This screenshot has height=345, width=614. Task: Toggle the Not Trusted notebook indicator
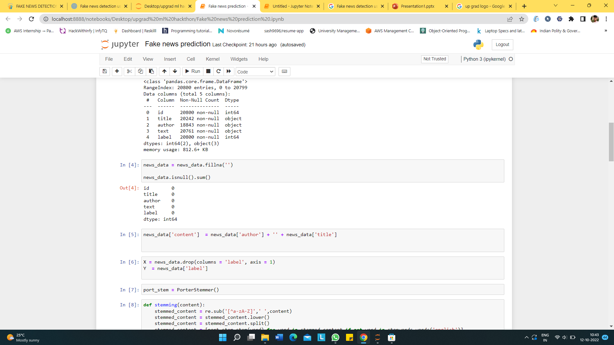435,59
